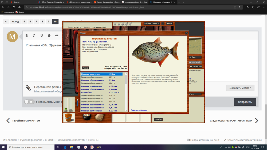Go to the next unread topic arrow

[256, 121]
